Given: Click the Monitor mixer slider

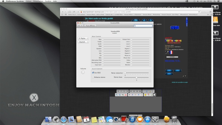Looking at the screenshot, I should pos(140,65).
